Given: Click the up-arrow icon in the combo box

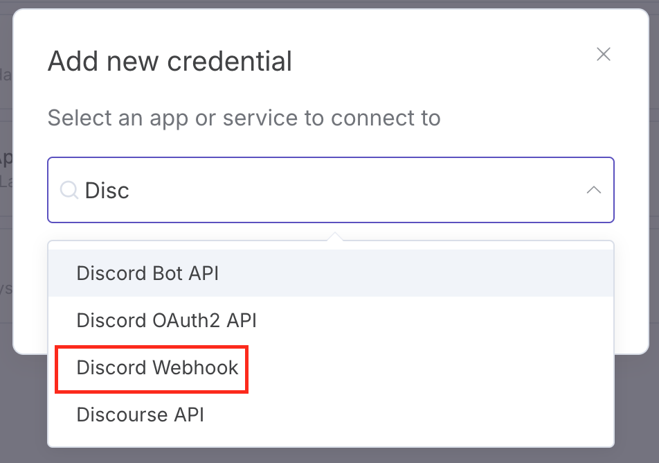Looking at the screenshot, I should [x=593, y=190].
